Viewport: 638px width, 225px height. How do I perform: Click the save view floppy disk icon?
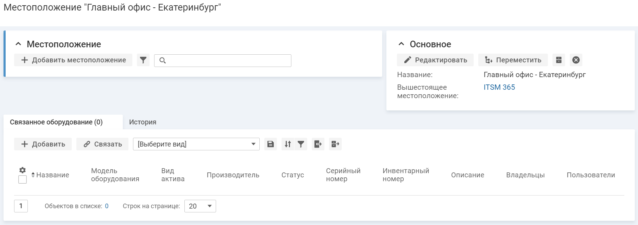point(270,144)
